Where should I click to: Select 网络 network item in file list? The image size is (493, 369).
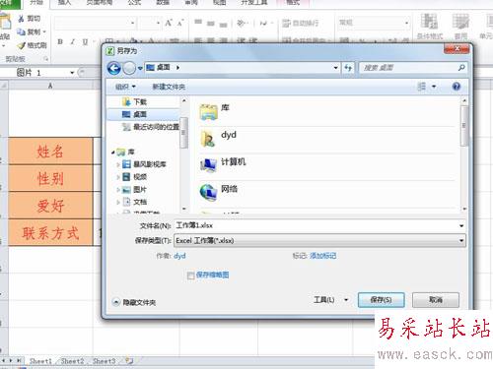click(x=208, y=192)
